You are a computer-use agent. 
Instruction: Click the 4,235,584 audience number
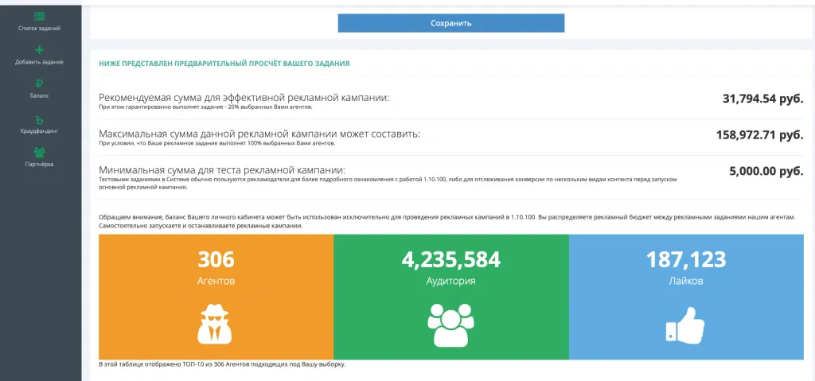451,259
